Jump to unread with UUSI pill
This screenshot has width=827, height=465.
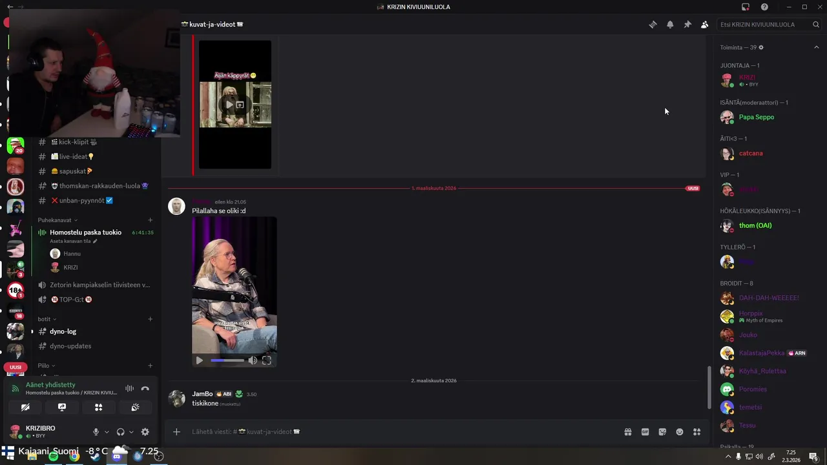(x=16, y=367)
